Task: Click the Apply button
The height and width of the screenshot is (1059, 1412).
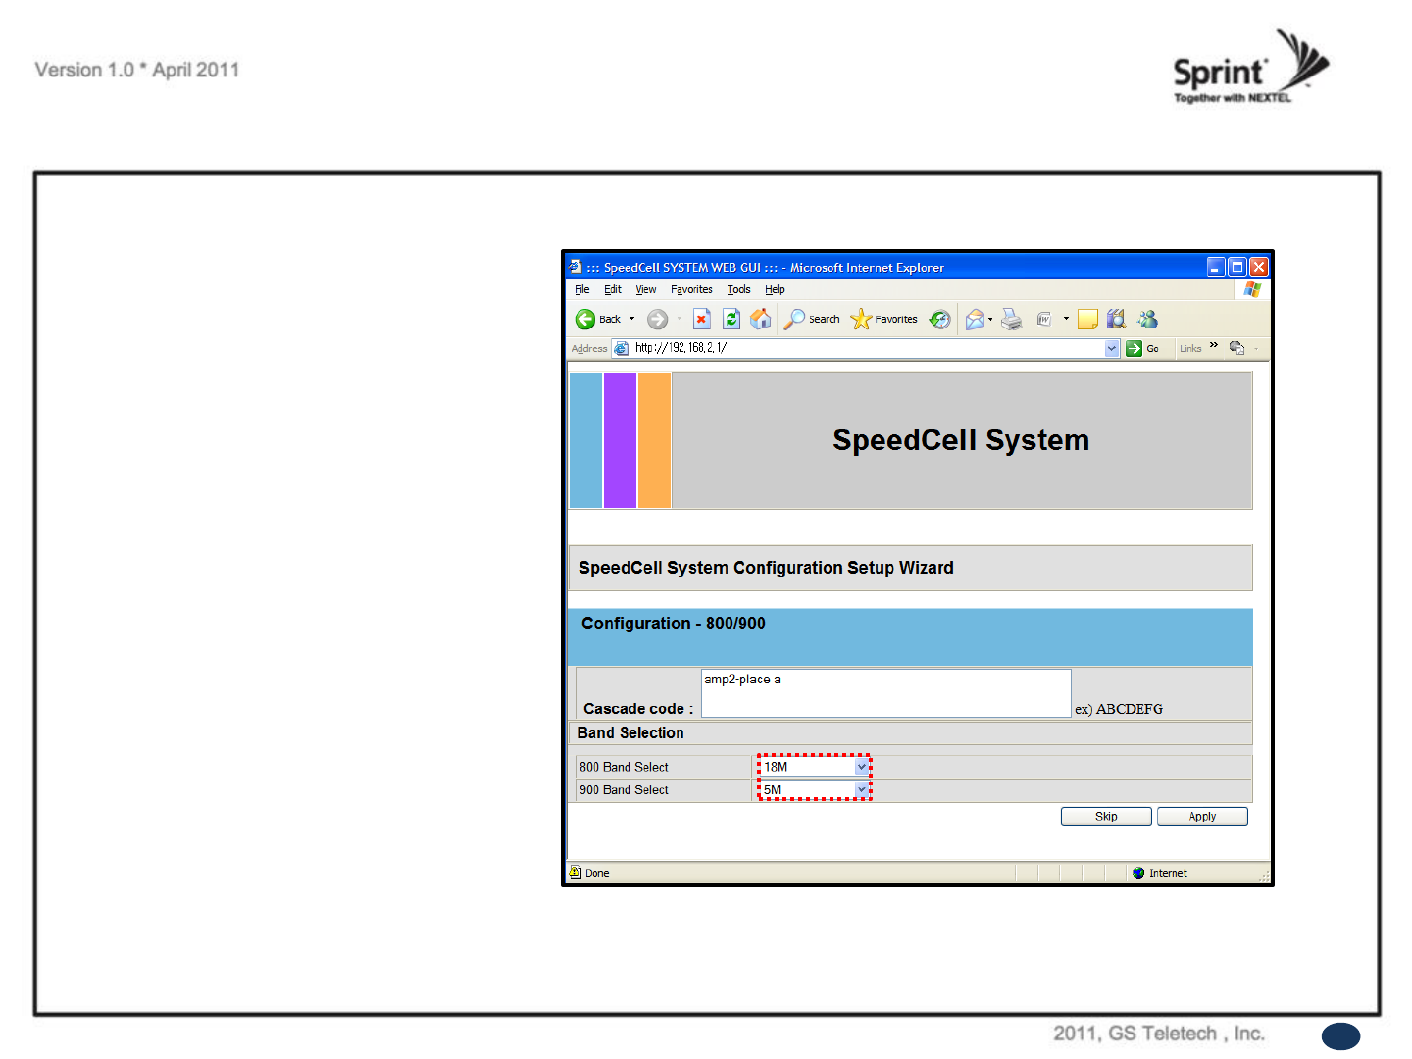Action: [x=1202, y=816]
